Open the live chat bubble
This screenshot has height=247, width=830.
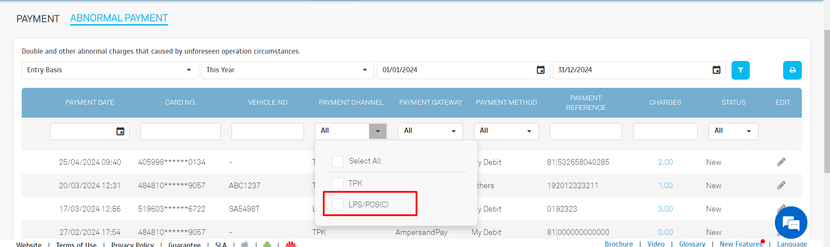coord(791,223)
